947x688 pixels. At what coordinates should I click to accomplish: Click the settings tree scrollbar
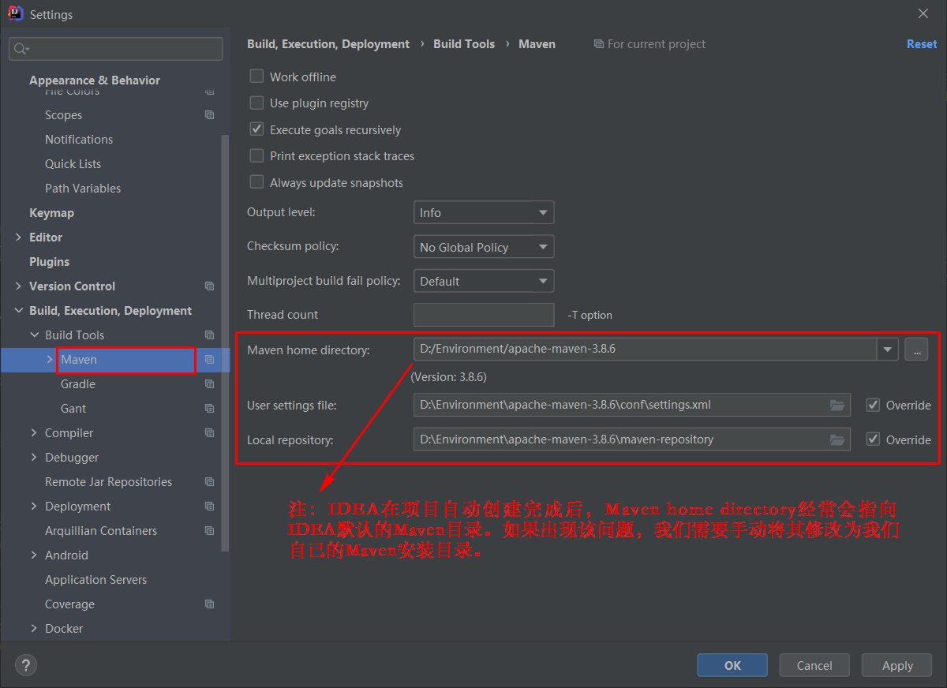[x=226, y=343]
